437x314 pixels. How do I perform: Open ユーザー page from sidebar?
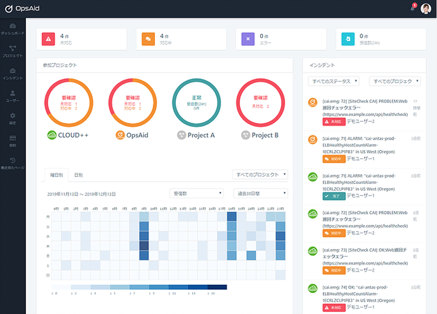click(13, 96)
